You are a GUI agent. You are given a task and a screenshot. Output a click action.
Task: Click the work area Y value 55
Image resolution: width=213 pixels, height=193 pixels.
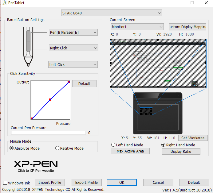point(139,138)
